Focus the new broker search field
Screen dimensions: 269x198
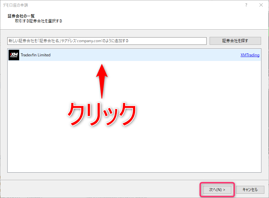107,41
